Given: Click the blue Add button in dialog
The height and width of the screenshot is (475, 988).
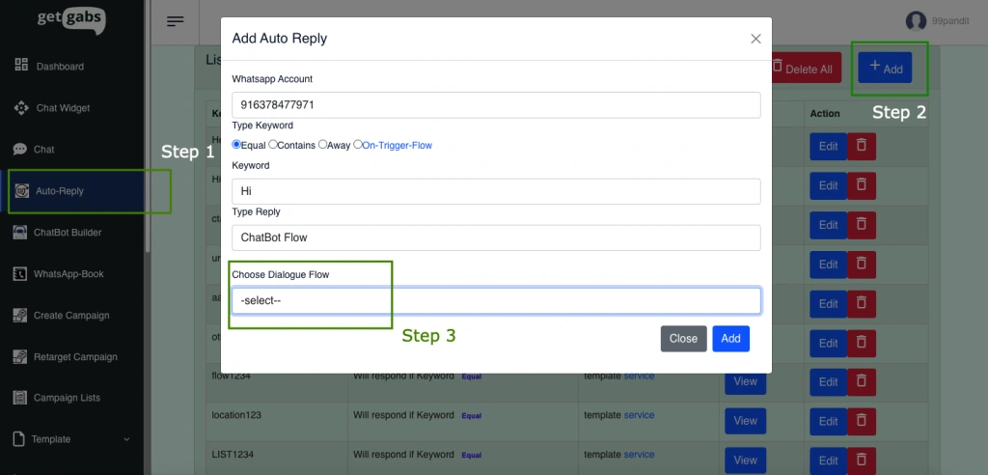Looking at the screenshot, I should coord(730,338).
